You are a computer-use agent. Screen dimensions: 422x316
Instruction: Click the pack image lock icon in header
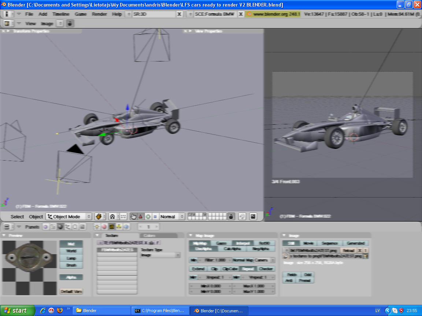(x=70, y=23)
